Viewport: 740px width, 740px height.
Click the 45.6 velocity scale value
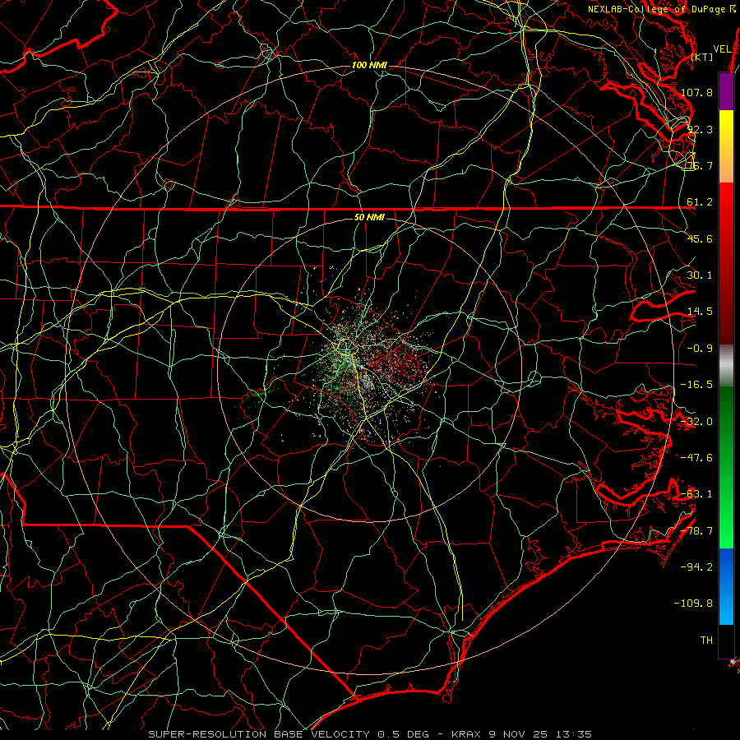coord(700,238)
